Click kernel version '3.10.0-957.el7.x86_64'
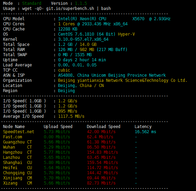 83,39
